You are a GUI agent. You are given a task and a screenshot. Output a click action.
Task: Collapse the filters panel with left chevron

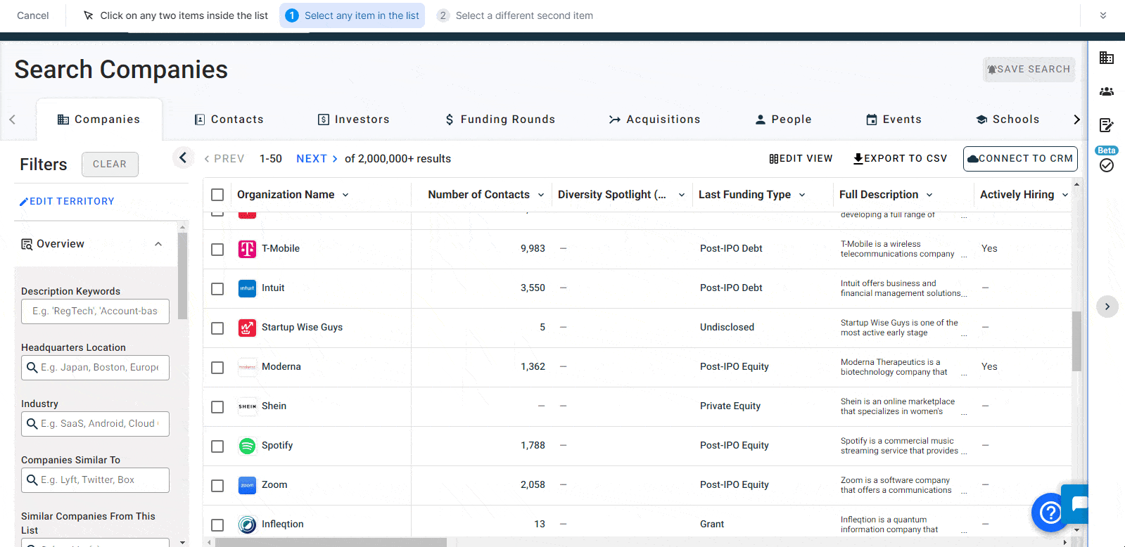[x=183, y=157]
